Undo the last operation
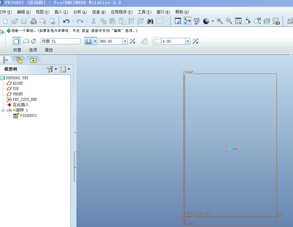293x227 pixels. coord(66,21)
